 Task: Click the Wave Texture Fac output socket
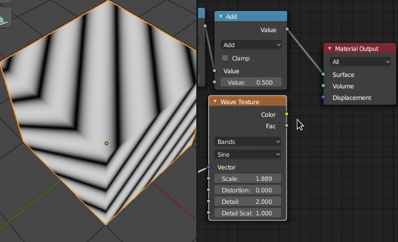(287, 125)
